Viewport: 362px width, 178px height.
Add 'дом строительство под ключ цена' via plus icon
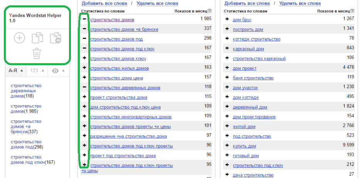point(84,106)
